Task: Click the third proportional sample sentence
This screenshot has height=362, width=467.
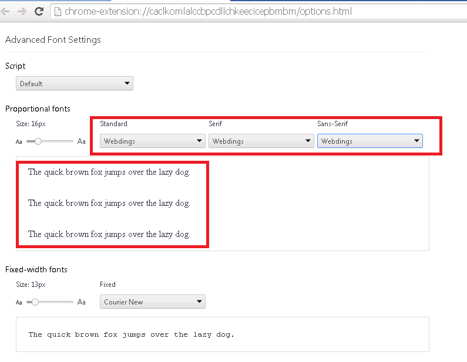Action: (x=109, y=235)
